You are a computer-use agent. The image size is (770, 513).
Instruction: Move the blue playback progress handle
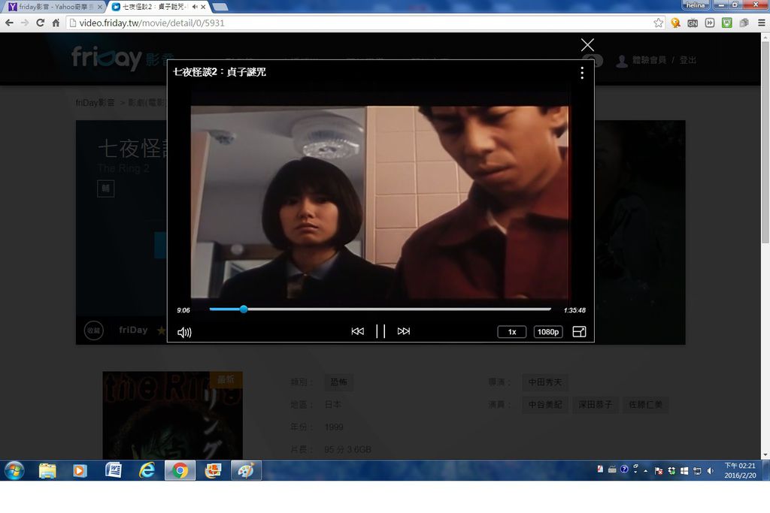click(244, 309)
